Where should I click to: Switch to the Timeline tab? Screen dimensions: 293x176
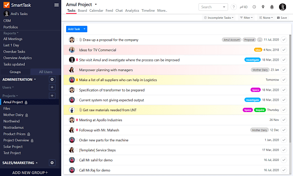[148, 10]
